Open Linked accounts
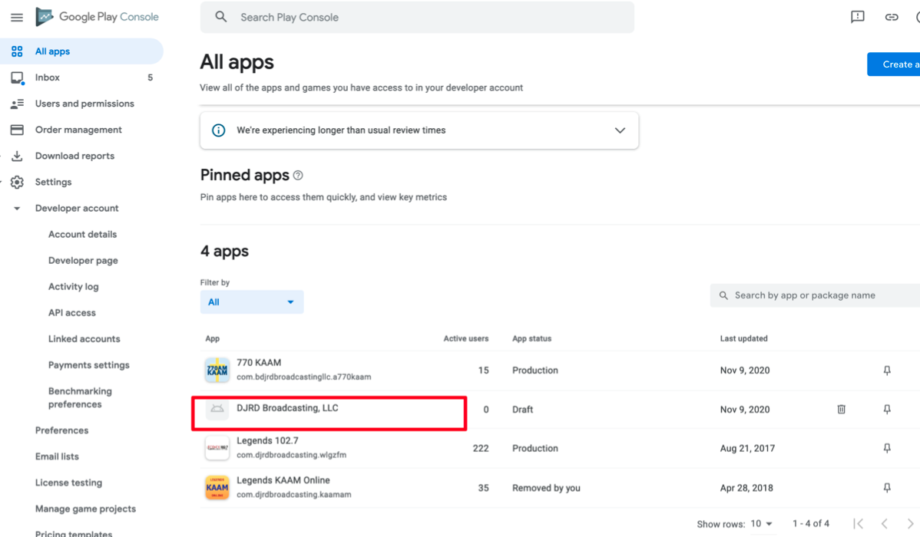The image size is (920, 537). (84, 339)
